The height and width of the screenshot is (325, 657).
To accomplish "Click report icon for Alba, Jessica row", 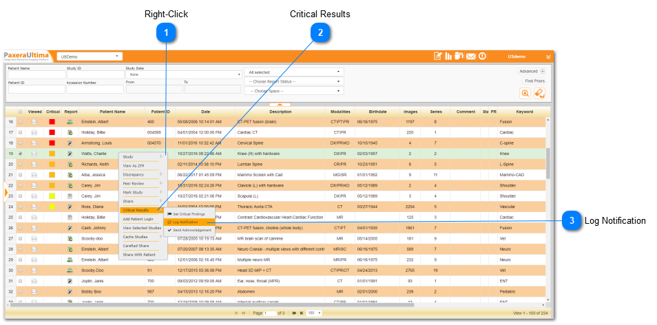I will 70,175.
